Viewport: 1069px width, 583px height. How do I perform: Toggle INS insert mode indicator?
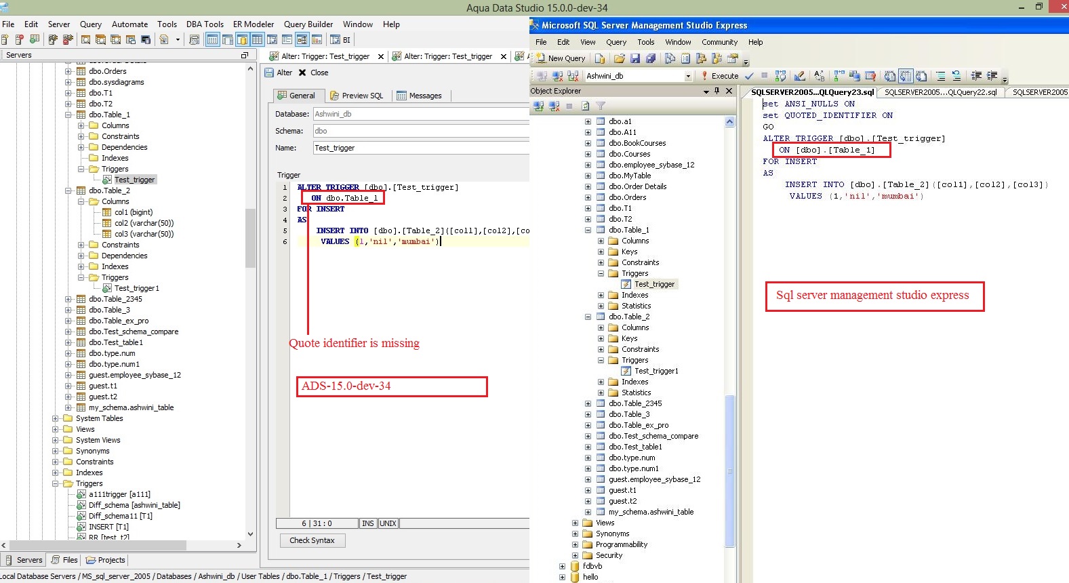368,523
